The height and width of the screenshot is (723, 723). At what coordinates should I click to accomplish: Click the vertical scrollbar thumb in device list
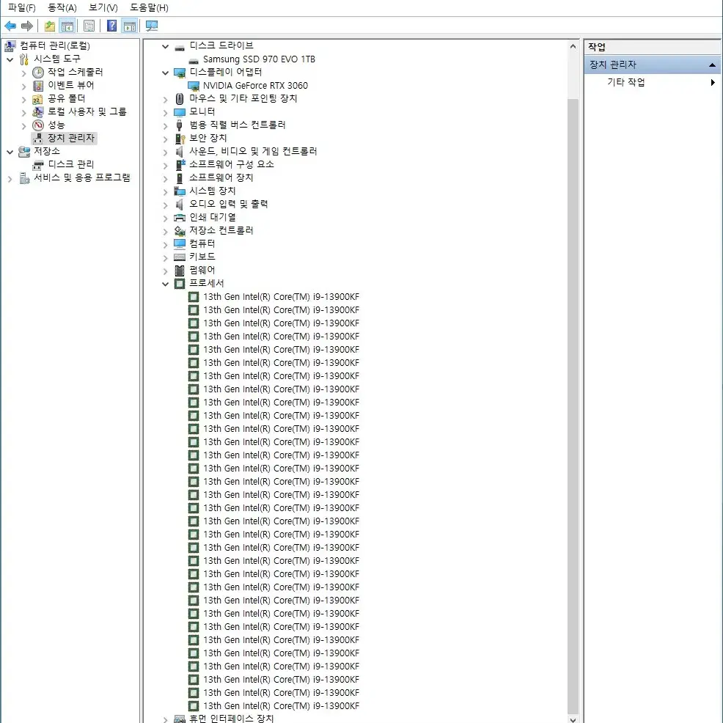click(x=573, y=405)
